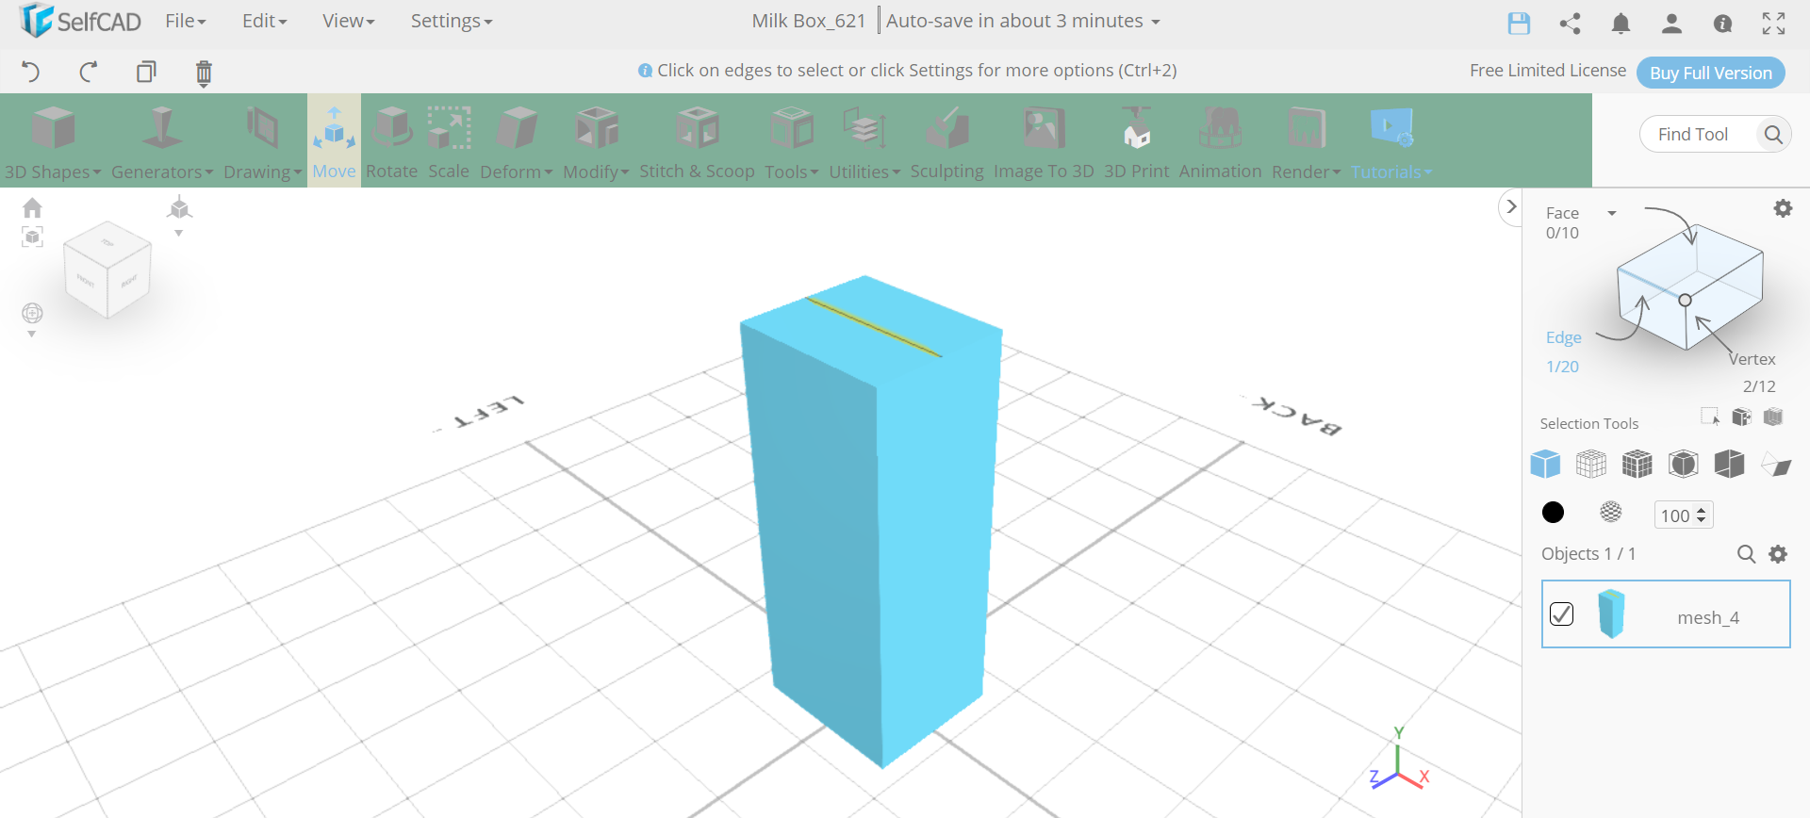Select Face selection mode

click(x=1562, y=213)
